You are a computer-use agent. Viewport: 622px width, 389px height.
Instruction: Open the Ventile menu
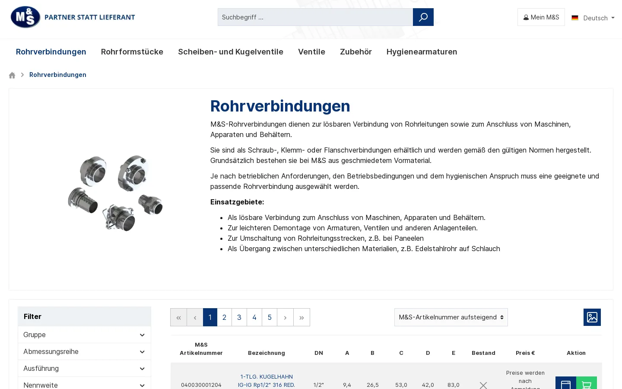pyautogui.click(x=311, y=52)
